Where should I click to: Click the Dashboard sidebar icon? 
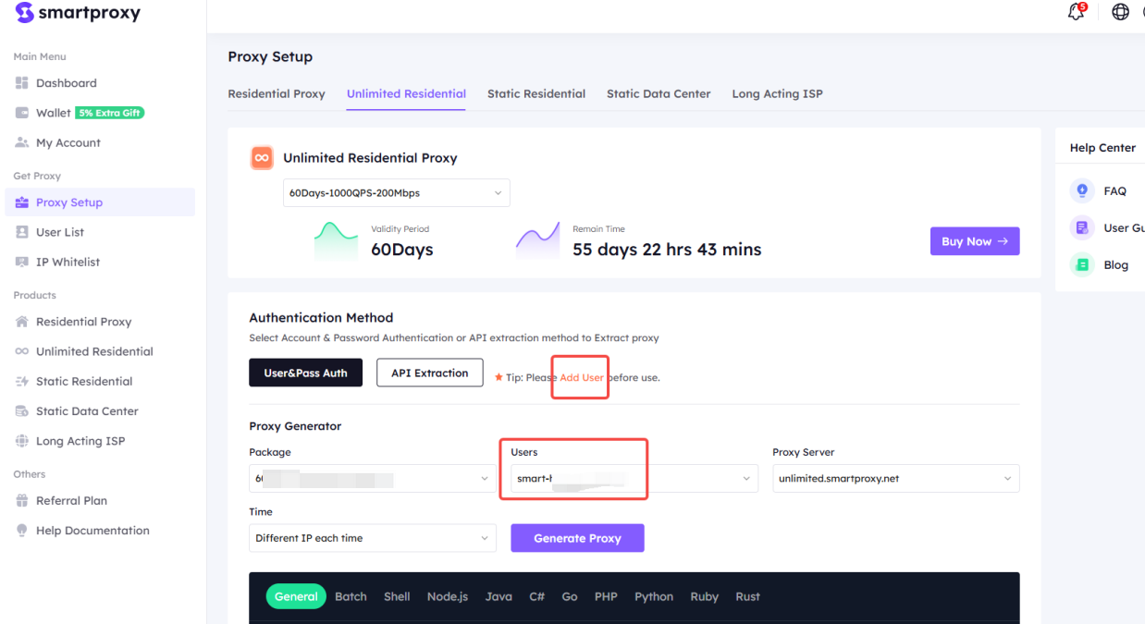[x=22, y=83]
